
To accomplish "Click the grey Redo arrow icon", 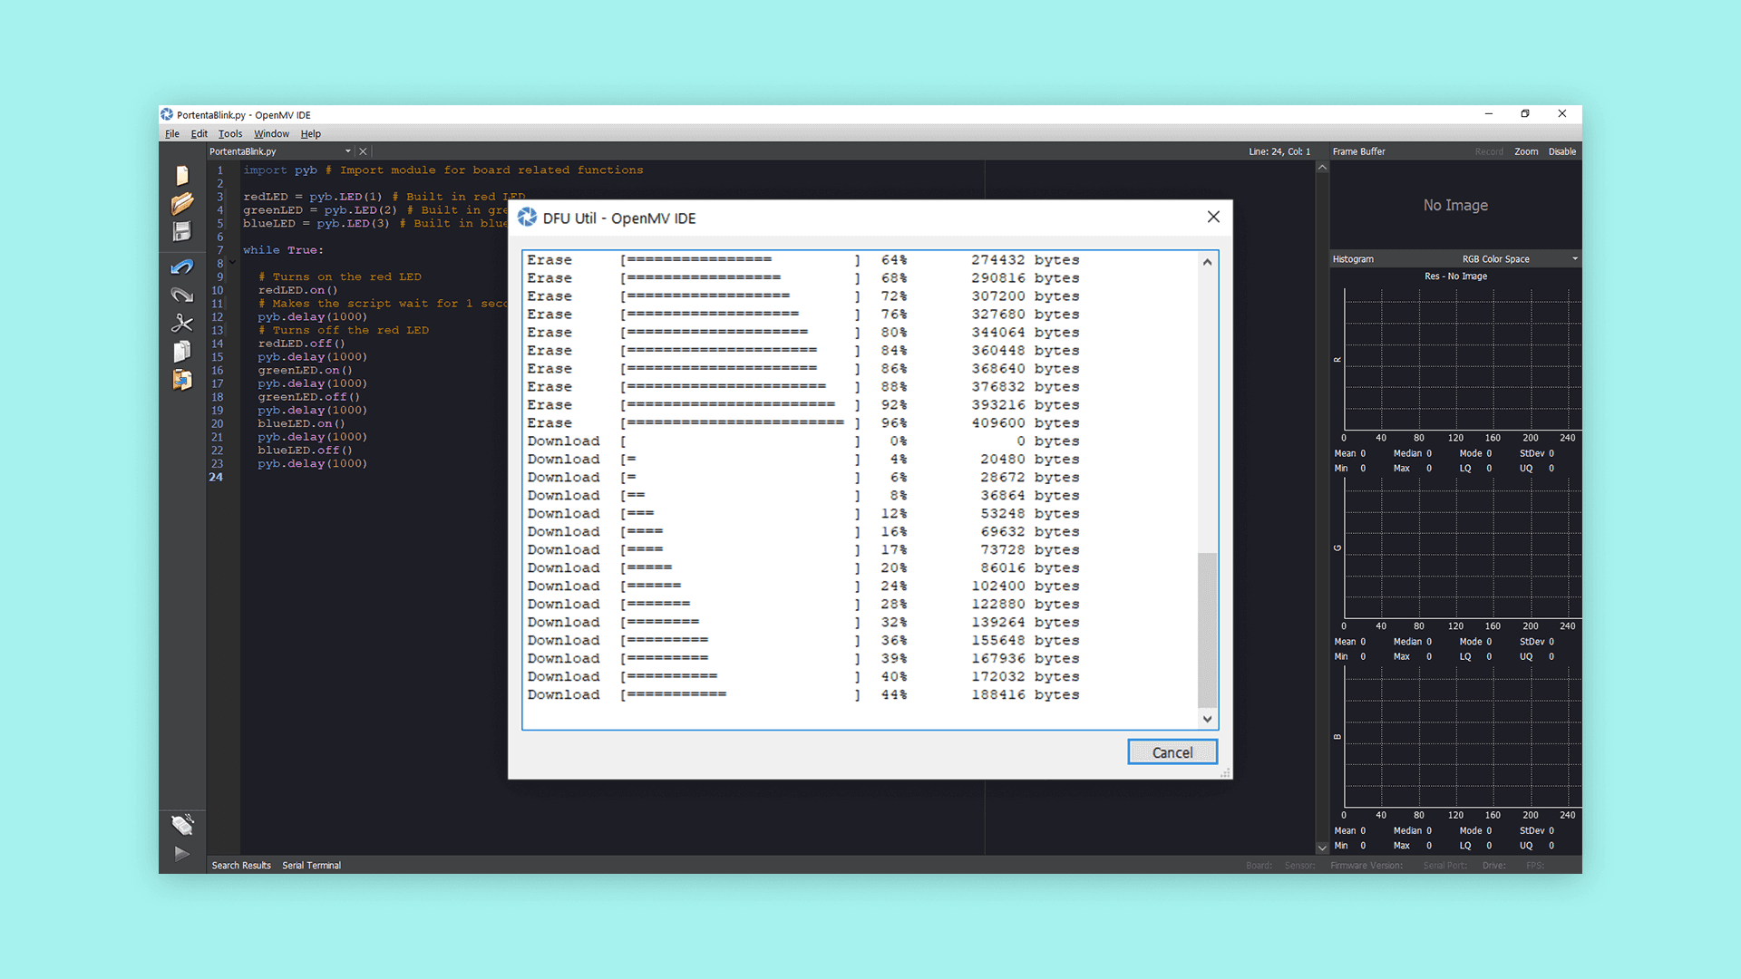I will 182,295.
